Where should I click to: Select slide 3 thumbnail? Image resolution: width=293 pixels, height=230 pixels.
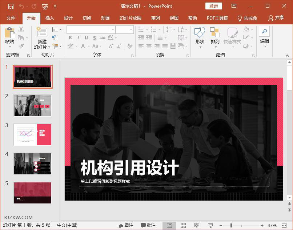pyautogui.click(x=32, y=134)
